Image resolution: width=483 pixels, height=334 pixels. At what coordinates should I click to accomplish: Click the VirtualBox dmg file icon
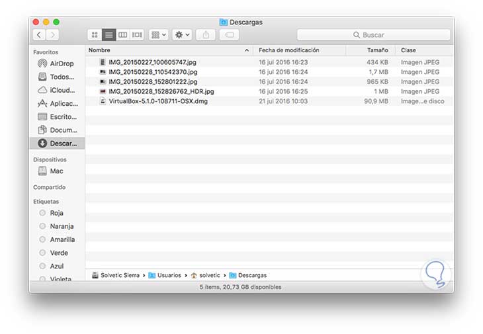(103, 101)
